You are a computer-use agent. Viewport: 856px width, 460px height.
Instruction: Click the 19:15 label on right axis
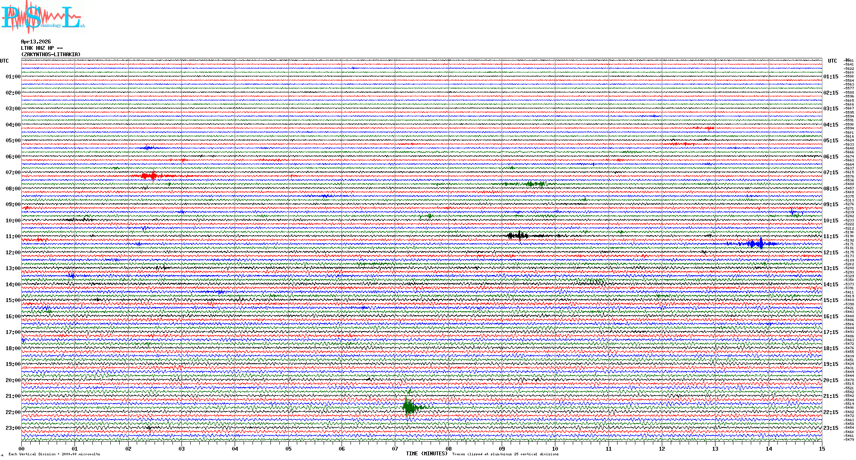point(830,364)
